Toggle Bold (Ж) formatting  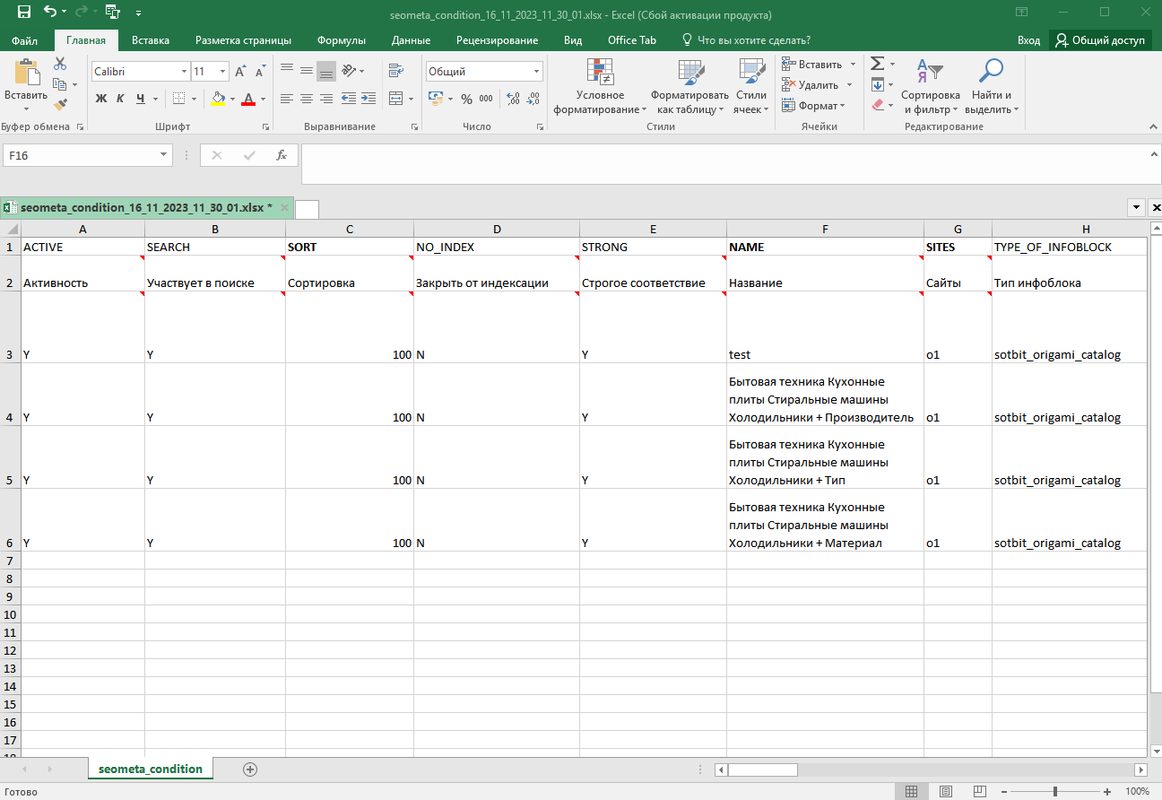coord(101,99)
